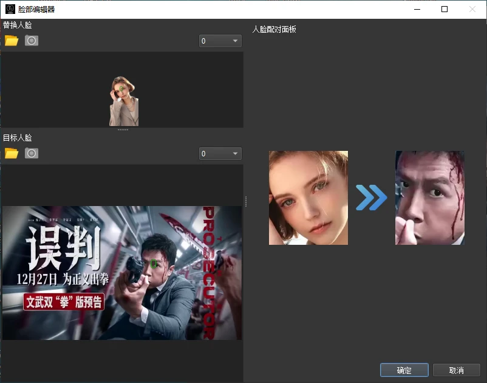Screen dimensions: 487x383
Task: Select the woman portrait thumbnail
Action: pos(123,97)
